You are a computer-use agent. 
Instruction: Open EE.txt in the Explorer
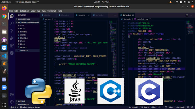tap(27, 44)
